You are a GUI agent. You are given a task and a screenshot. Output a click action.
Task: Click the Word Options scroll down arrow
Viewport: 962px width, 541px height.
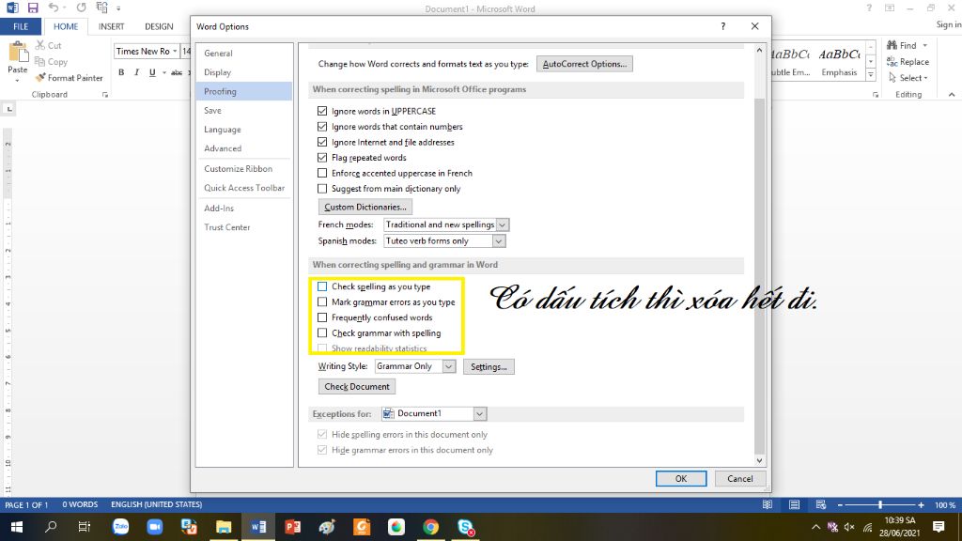click(x=759, y=460)
